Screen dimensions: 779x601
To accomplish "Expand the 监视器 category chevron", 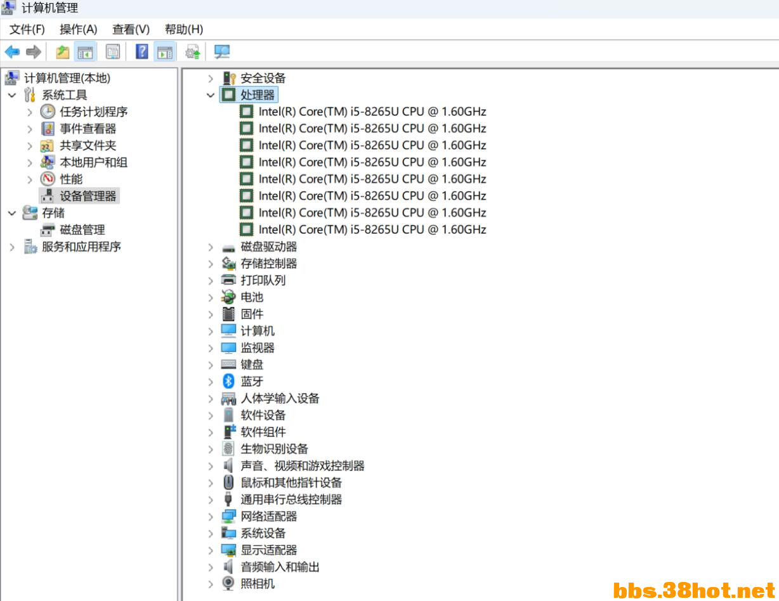I will [211, 348].
